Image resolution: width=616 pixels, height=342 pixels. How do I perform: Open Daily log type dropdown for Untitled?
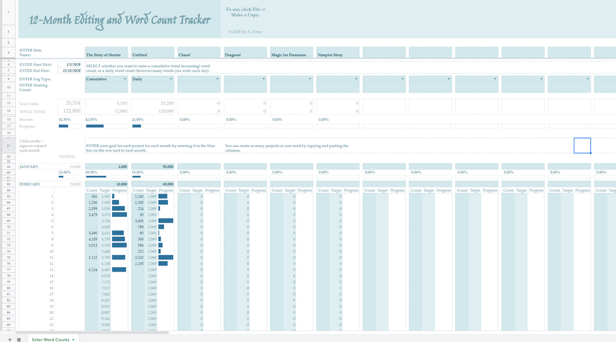pos(171,79)
